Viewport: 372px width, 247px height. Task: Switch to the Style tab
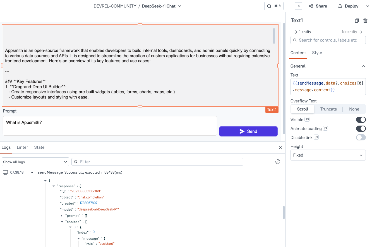click(317, 53)
